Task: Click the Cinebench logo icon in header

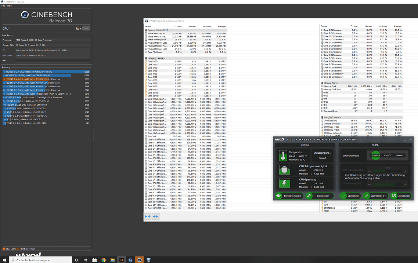Action: coord(25,15)
